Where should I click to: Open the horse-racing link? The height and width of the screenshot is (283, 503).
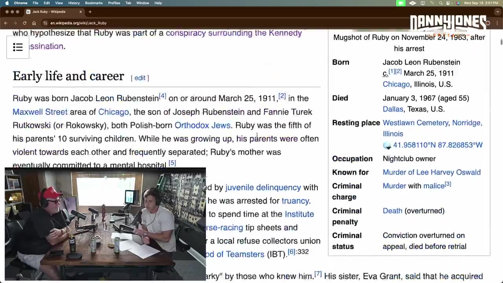pyautogui.click(x=224, y=228)
